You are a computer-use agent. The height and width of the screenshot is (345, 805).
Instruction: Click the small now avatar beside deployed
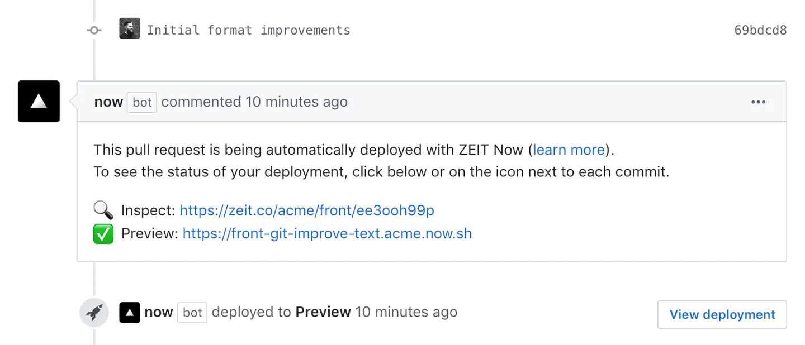click(x=130, y=313)
